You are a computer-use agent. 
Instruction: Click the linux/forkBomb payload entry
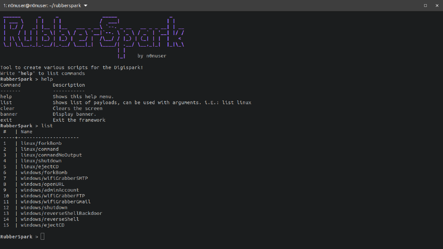[41, 143]
